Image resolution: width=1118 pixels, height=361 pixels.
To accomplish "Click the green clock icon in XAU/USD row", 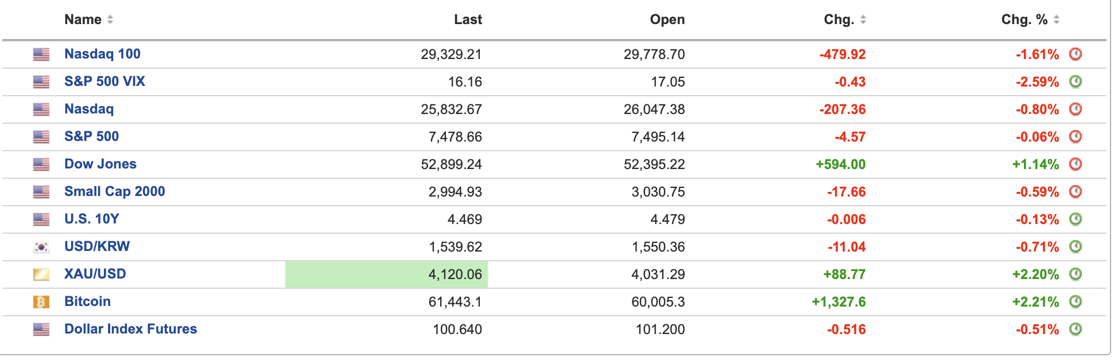I will [1075, 274].
